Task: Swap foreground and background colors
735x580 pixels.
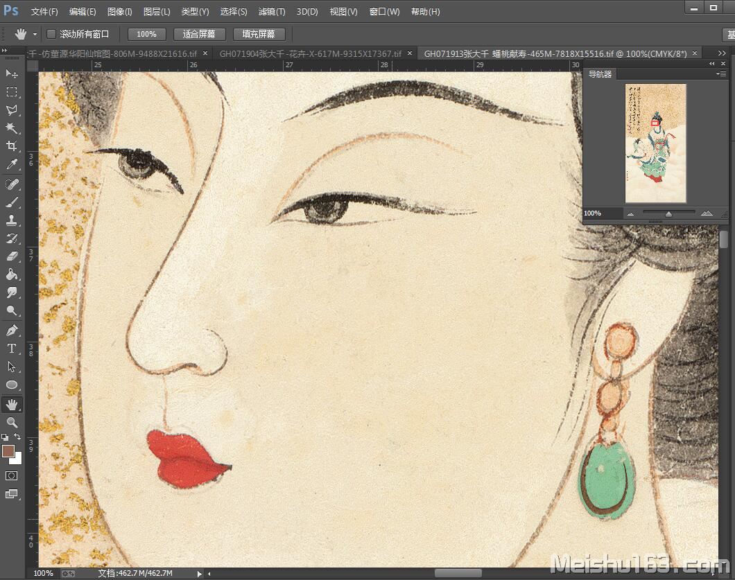Action: [17, 437]
